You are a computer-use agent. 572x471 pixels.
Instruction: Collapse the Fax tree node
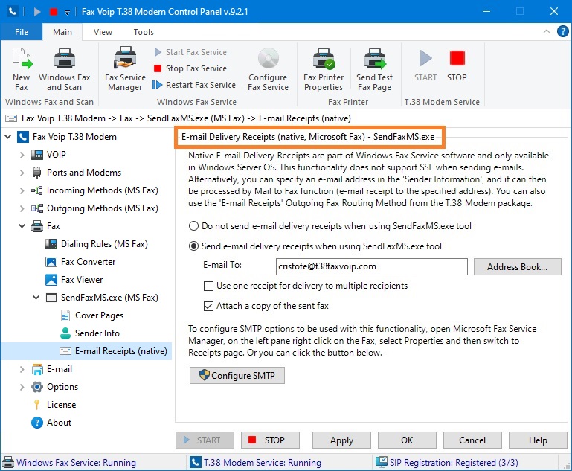coord(22,226)
